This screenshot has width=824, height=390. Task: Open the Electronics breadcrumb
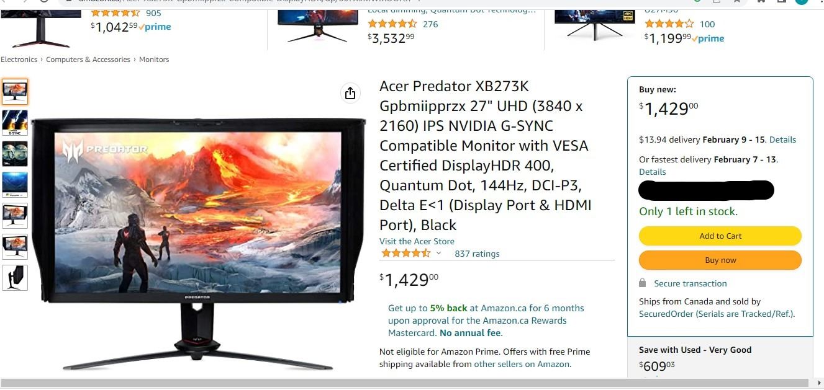(x=19, y=60)
